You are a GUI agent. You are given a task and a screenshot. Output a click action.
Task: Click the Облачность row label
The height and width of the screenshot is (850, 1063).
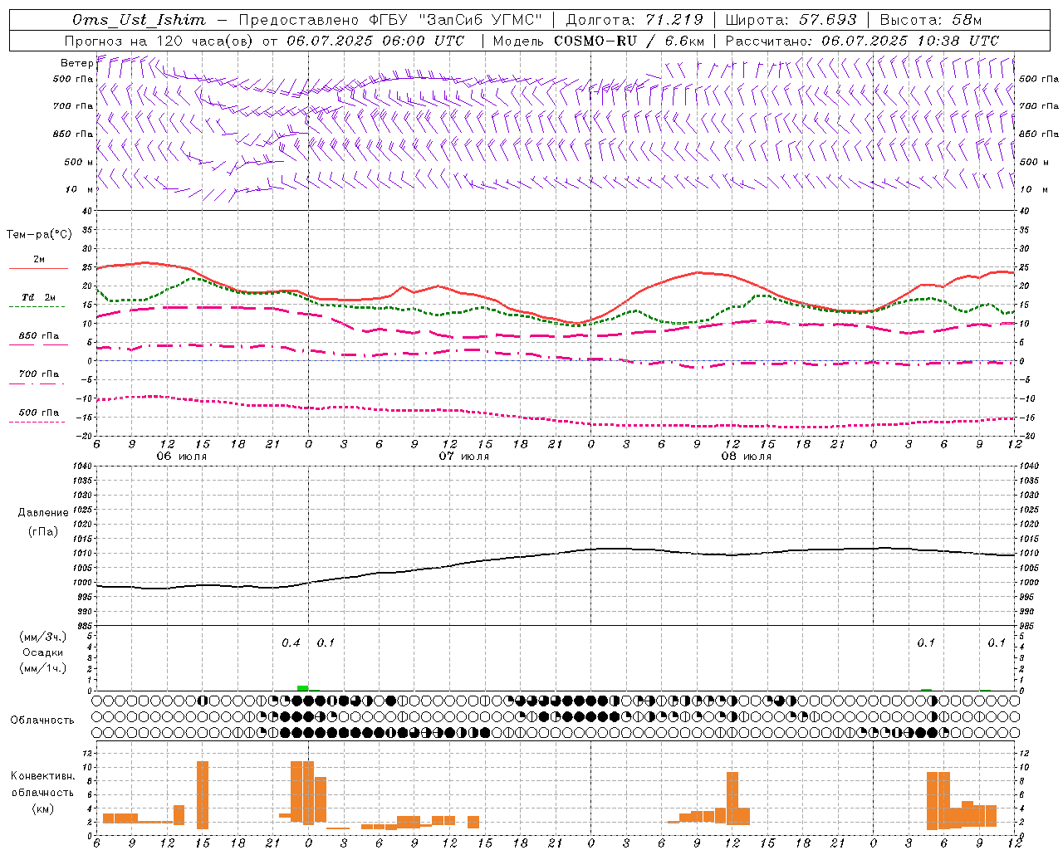coord(42,721)
